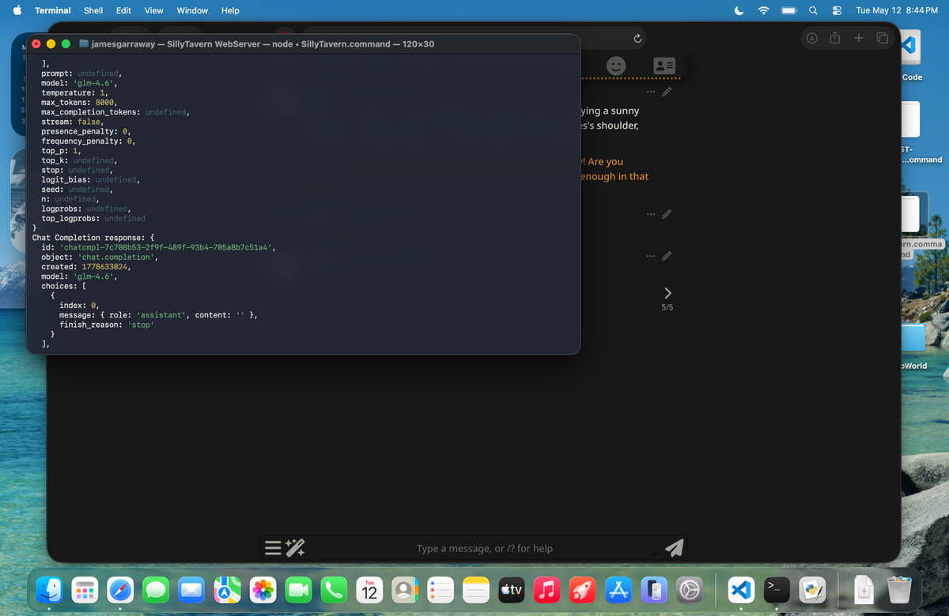Open the character card management icon
Image resolution: width=949 pixels, height=616 pixels.
tap(664, 66)
